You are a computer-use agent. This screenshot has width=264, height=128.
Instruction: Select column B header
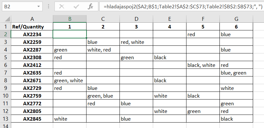[70, 19]
